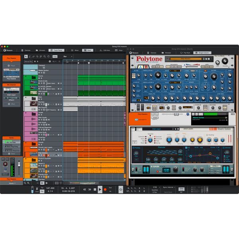Image resolution: width=239 pixels, height=239 pixels.
Task: Open the Keys panel
Action: (x=119, y=50)
